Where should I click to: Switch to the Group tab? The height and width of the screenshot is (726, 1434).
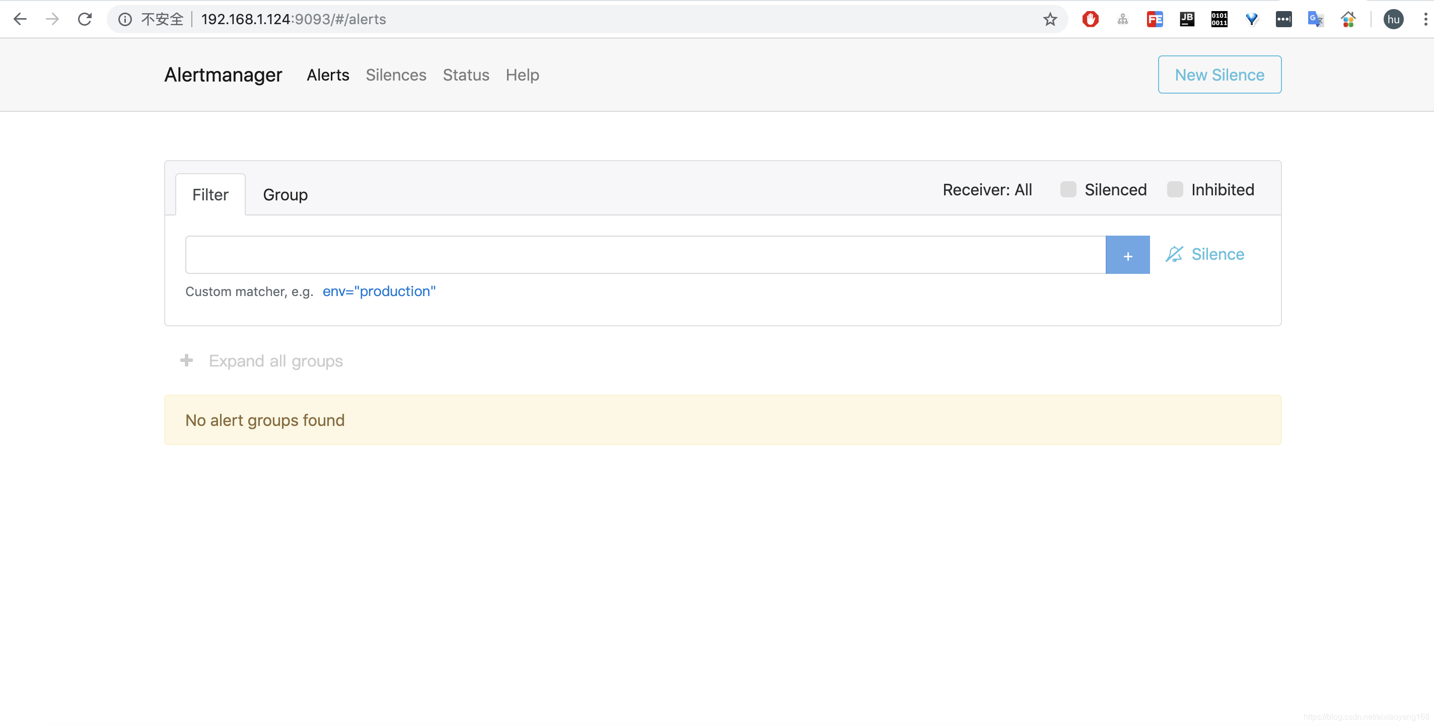point(285,195)
